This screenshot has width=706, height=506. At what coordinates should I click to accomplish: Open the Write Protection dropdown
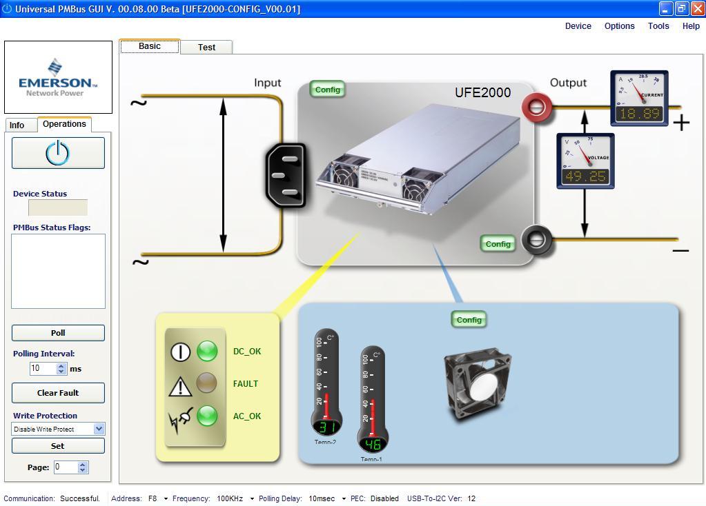click(x=99, y=429)
